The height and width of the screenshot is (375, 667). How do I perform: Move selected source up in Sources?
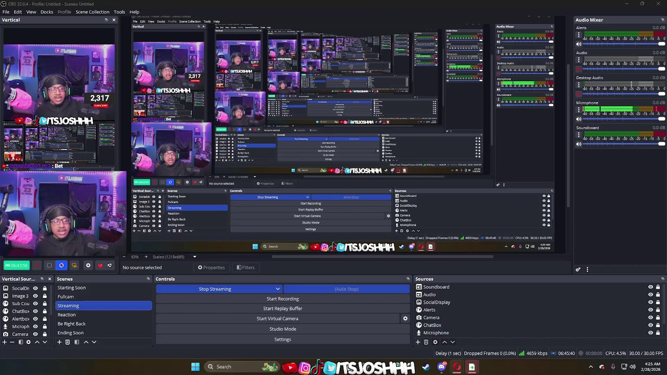point(444,342)
